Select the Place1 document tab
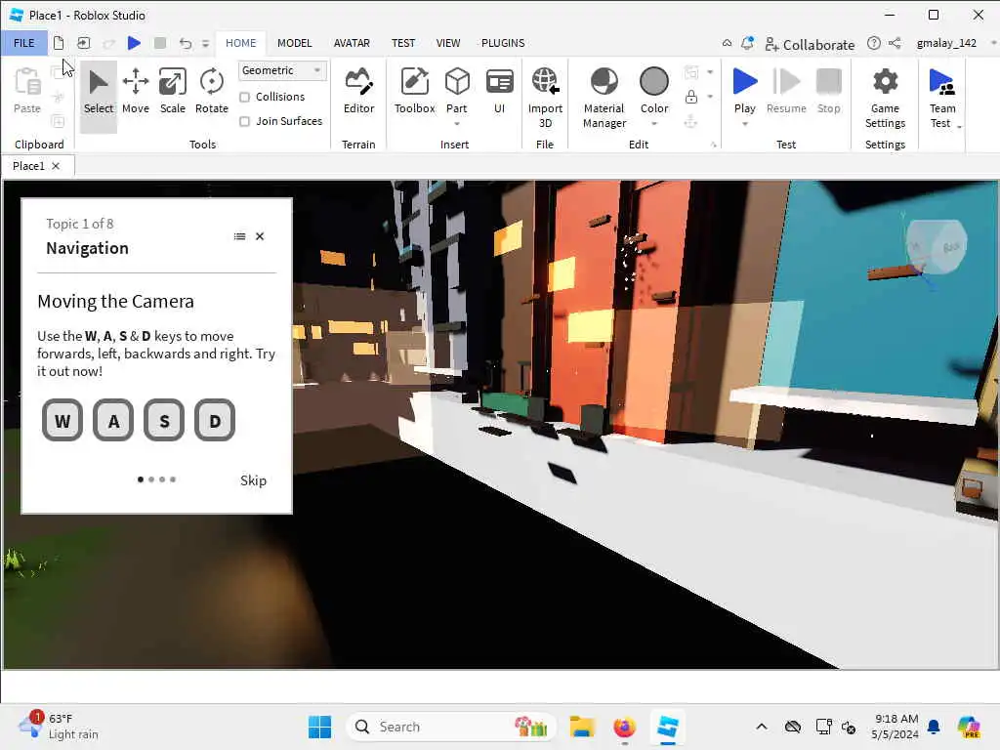The image size is (1000, 750). (28, 166)
